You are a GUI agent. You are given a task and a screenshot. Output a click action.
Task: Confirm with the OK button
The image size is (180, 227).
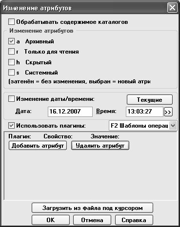pyautogui.click(x=51, y=220)
